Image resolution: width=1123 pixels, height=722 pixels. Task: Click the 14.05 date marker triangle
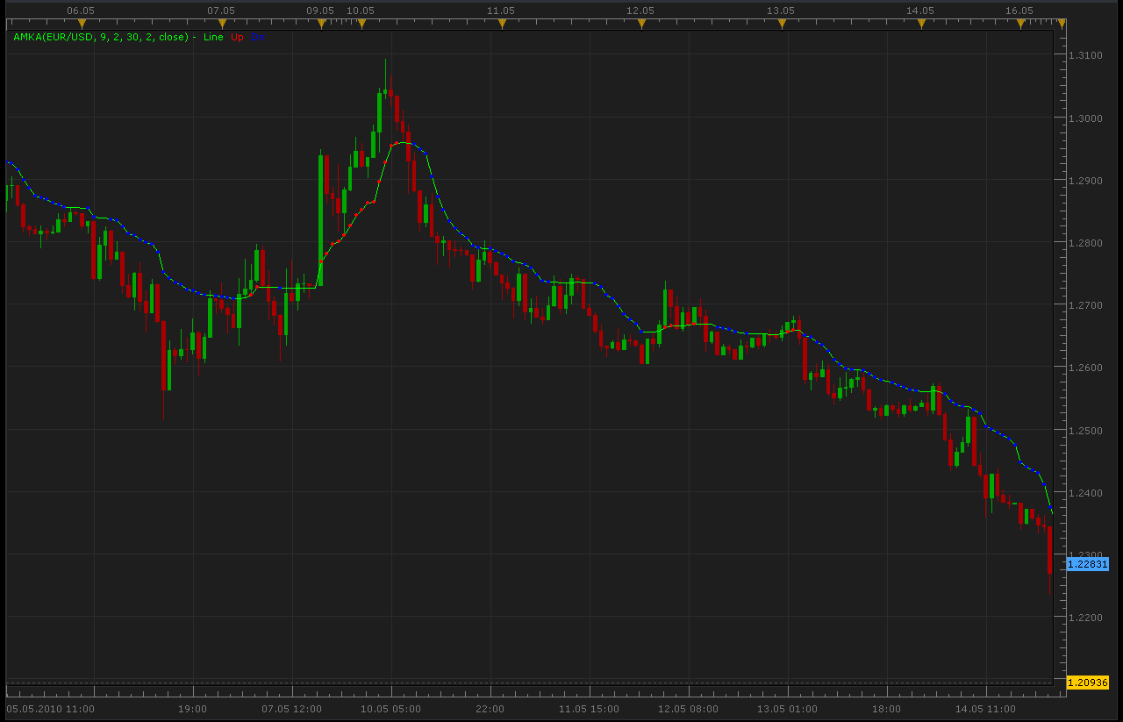[x=921, y=24]
